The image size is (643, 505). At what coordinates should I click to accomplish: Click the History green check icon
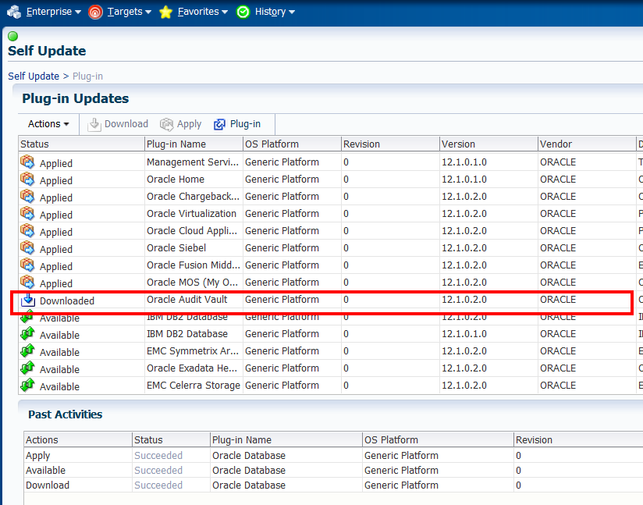coord(243,12)
